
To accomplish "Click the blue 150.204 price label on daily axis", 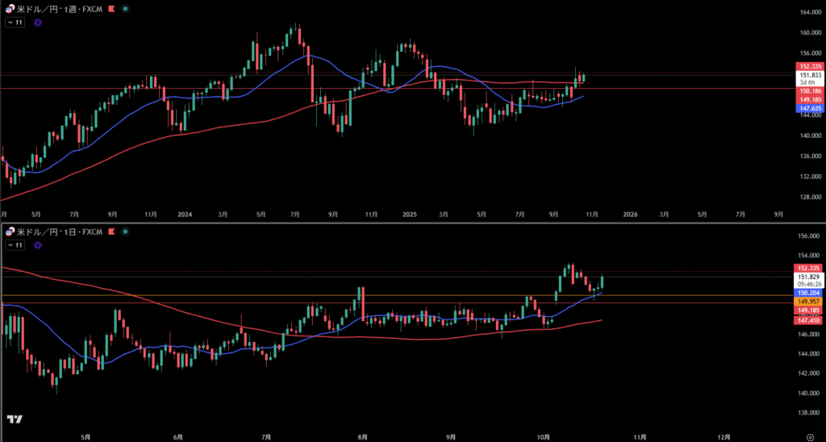I will [x=808, y=292].
